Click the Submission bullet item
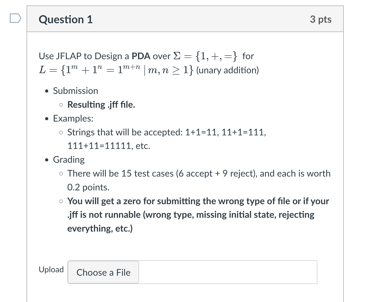The width and height of the screenshot is (374, 302). 76,91
